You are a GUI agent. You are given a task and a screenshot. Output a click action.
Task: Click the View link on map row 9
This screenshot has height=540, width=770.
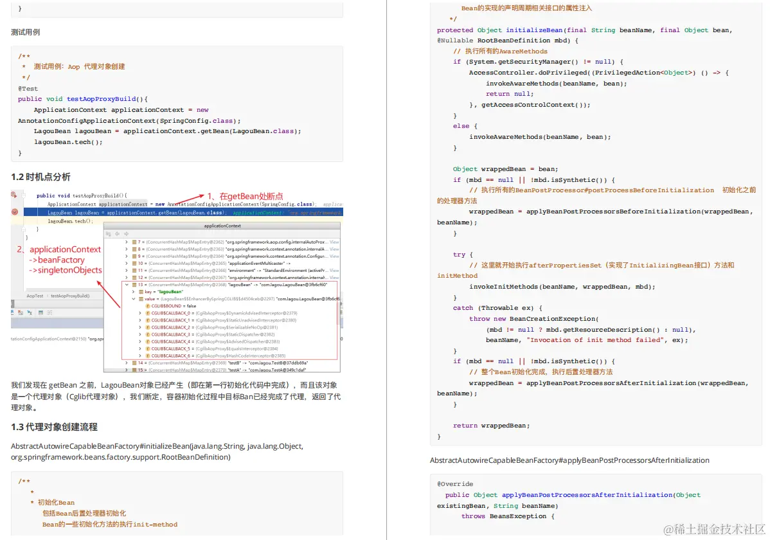(334, 256)
